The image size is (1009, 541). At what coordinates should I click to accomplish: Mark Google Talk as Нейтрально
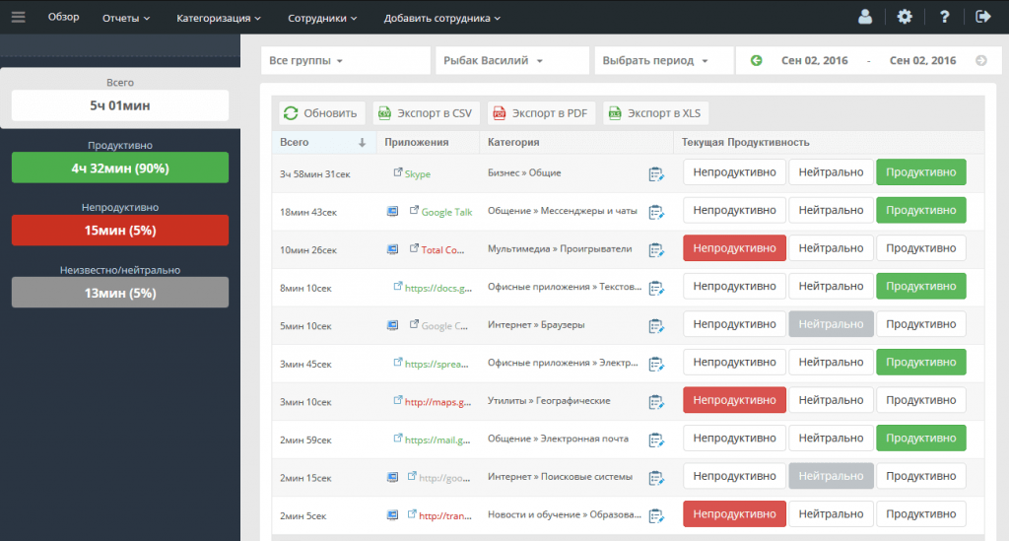click(831, 210)
